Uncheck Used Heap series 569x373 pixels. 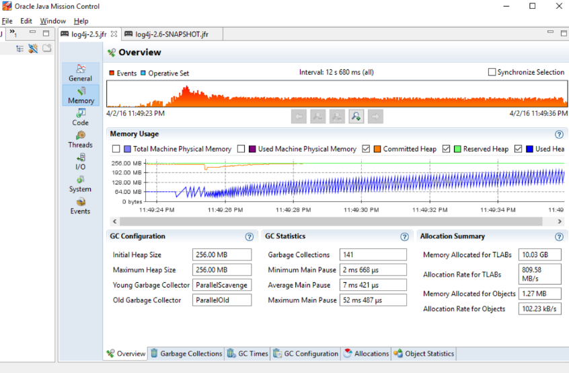coord(519,149)
